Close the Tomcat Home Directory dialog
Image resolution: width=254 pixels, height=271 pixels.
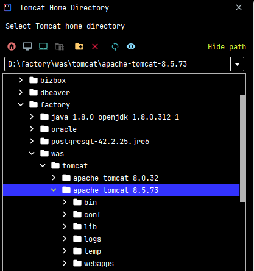pyautogui.click(x=239, y=7)
